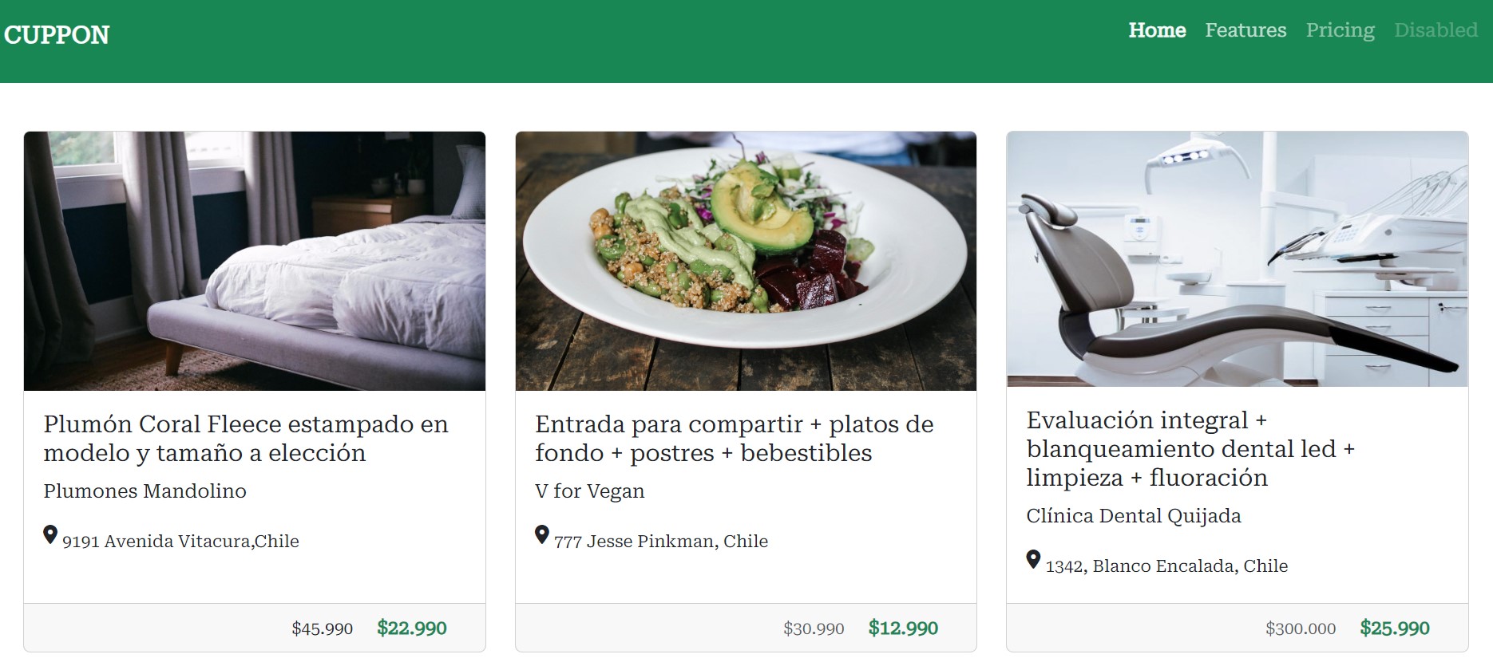
Task: Select the Plumón Coral Fleece title
Action: (x=246, y=439)
